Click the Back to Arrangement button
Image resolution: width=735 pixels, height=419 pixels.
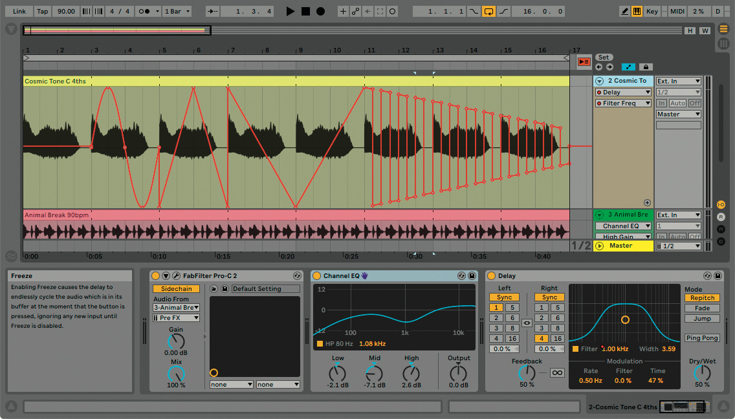pos(584,62)
